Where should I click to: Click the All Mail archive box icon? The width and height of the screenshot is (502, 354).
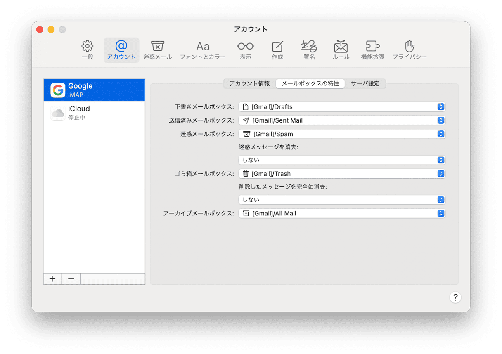click(246, 213)
